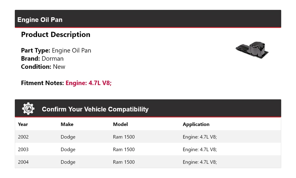
Task: Click the Make column header
Action: (x=67, y=124)
